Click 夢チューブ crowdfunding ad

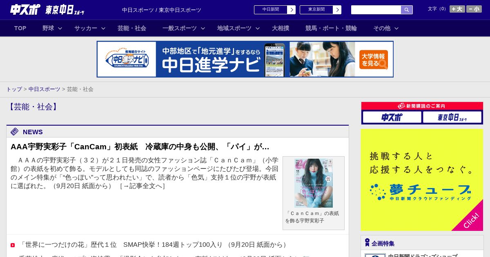tap(422, 180)
